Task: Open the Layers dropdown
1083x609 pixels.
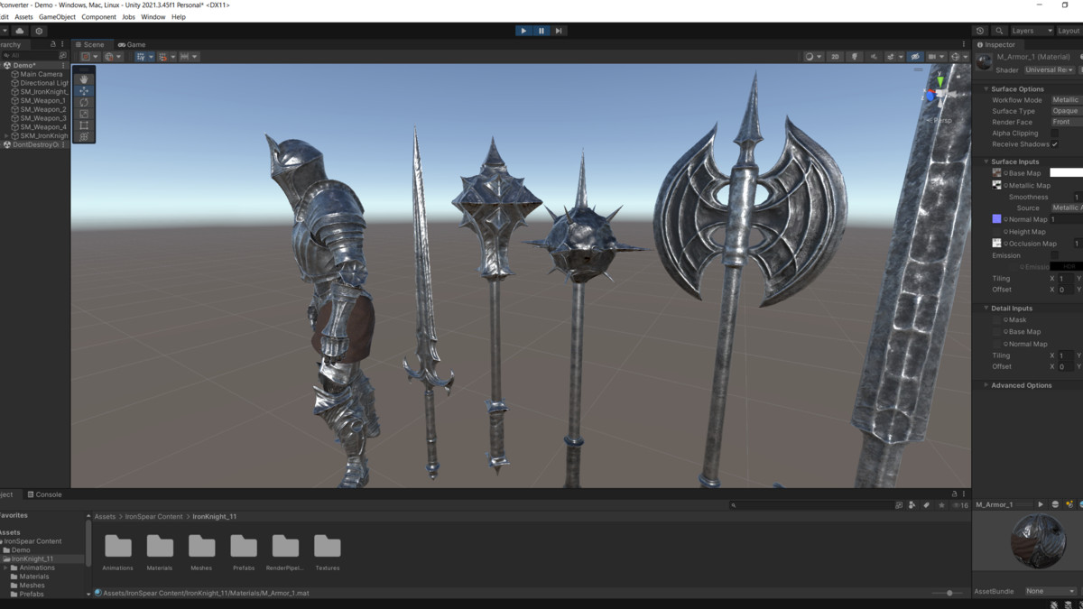Action: (1031, 31)
